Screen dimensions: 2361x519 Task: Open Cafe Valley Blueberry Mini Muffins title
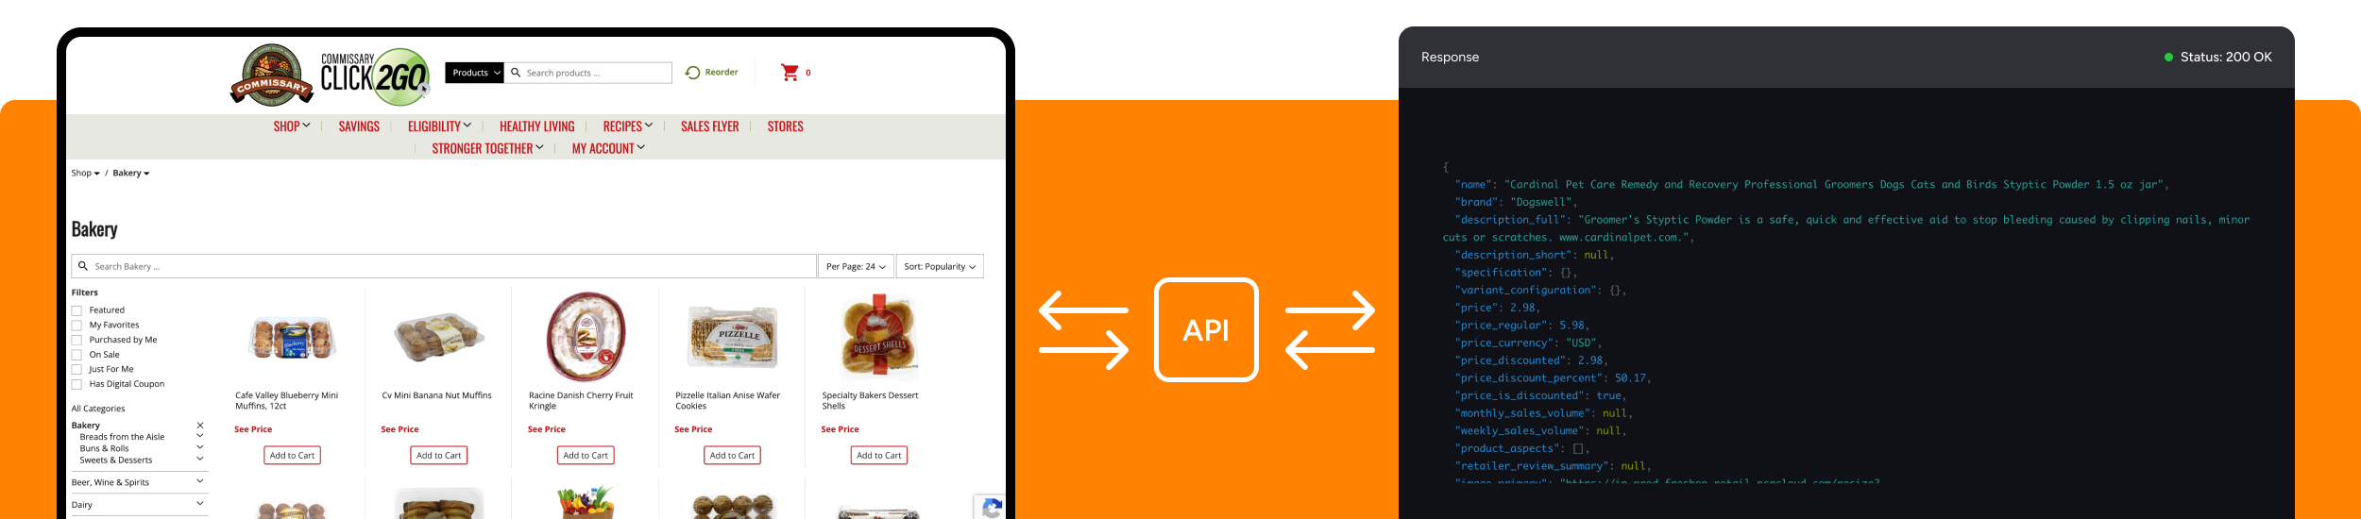(x=287, y=401)
